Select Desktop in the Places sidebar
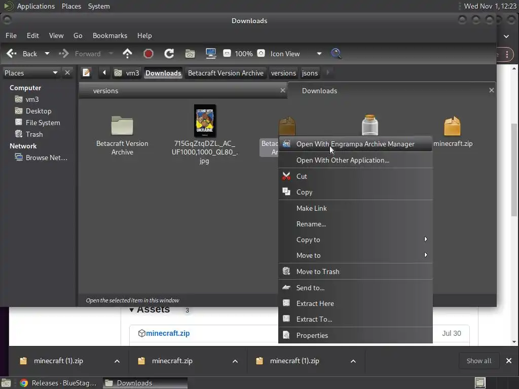Screen dimensions: 519x389 tap(33, 111)
